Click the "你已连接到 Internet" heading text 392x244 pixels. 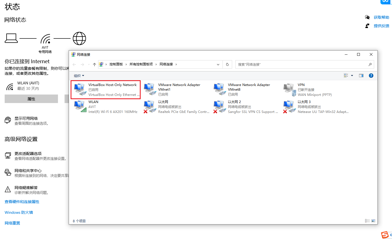27,61
